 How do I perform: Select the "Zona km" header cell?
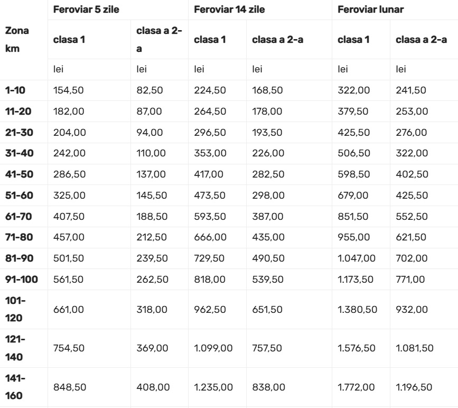[x=16, y=39]
